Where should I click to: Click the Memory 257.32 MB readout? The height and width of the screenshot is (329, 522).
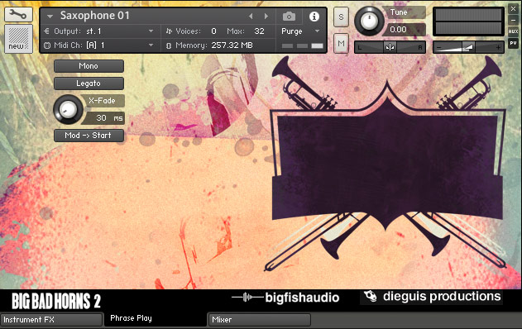click(232, 45)
